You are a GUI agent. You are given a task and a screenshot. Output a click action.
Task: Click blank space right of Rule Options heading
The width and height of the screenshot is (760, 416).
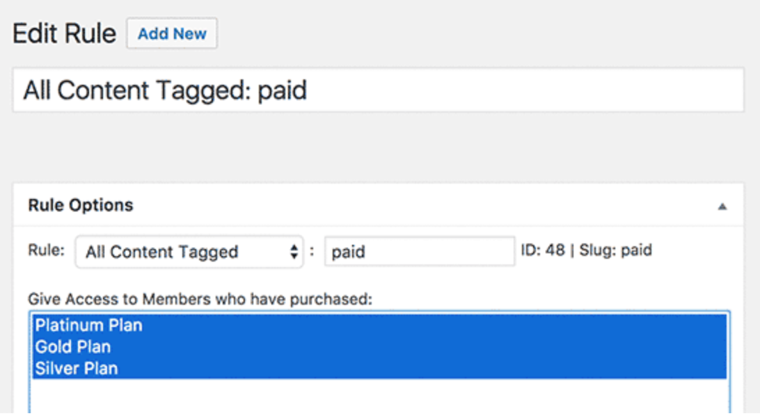(x=418, y=205)
